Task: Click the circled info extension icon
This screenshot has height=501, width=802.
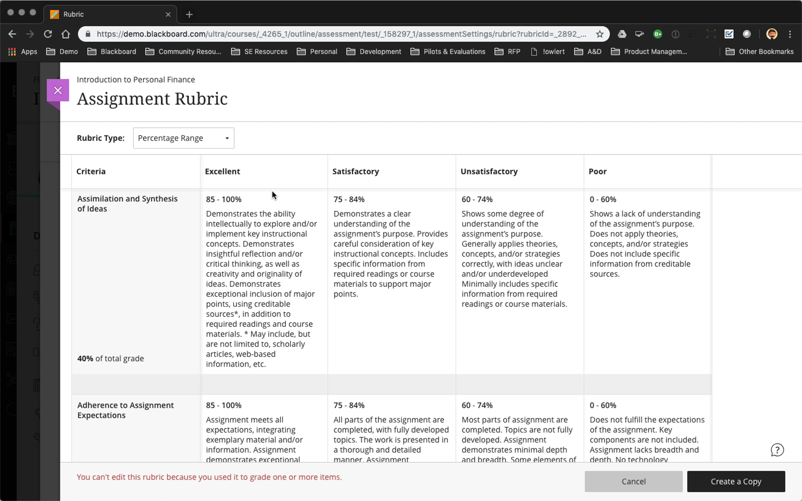Action: 675,34
